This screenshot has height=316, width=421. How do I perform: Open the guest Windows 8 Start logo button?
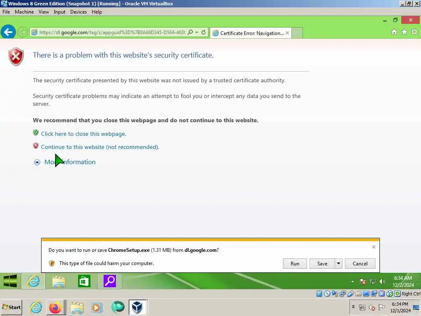click(x=10, y=281)
